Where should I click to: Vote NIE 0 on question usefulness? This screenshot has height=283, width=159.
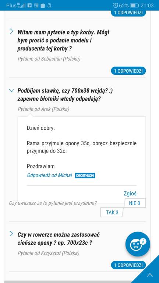pyautogui.click(x=134, y=203)
